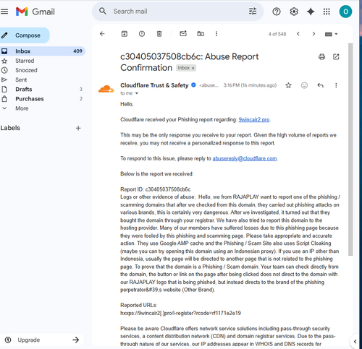Click the Cloudflare sender avatar
The width and height of the screenshot is (362, 349).
106,89
